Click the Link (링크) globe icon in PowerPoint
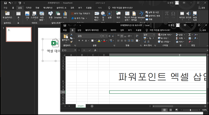Viewport: 209px width, 115px height. [103, 14]
